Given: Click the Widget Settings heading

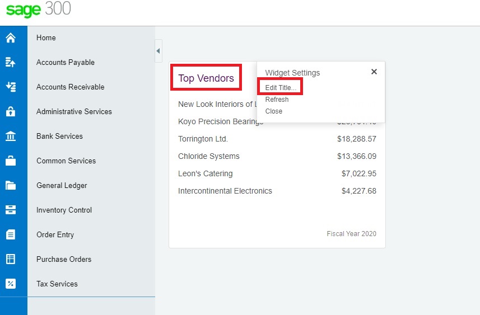Looking at the screenshot, I should pos(292,73).
